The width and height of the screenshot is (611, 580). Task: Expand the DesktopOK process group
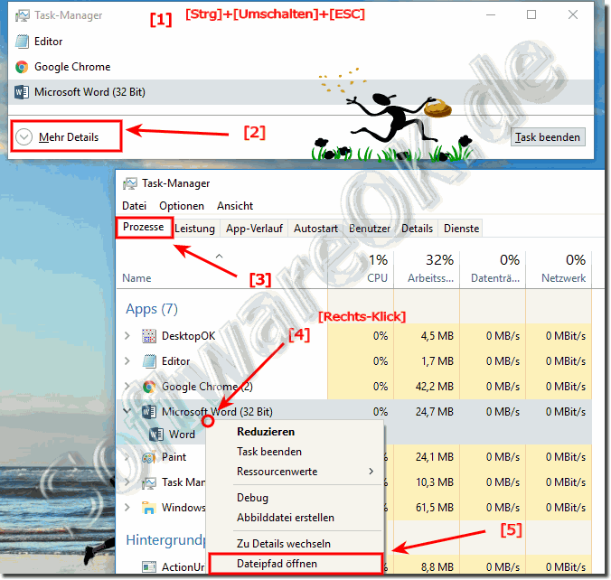pos(127,336)
